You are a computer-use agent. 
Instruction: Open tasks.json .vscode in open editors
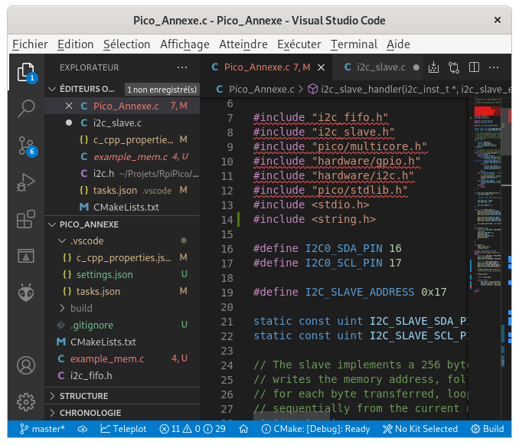(x=122, y=191)
